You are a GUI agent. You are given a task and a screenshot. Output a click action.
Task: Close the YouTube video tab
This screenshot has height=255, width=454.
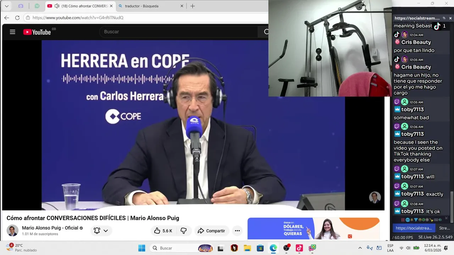coord(111,6)
